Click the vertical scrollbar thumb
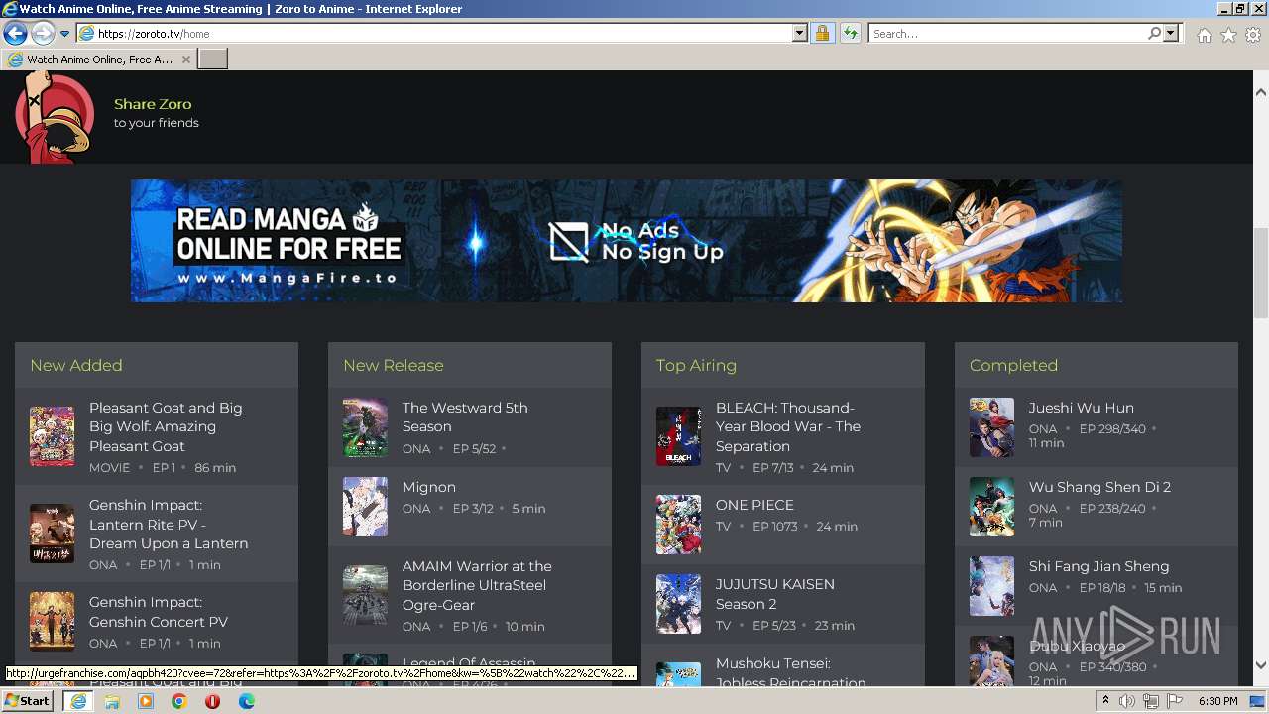 click(1260, 273)
